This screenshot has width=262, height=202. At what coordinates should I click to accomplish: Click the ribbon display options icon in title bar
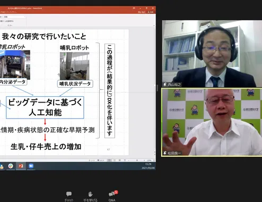(x=134, y=8)
